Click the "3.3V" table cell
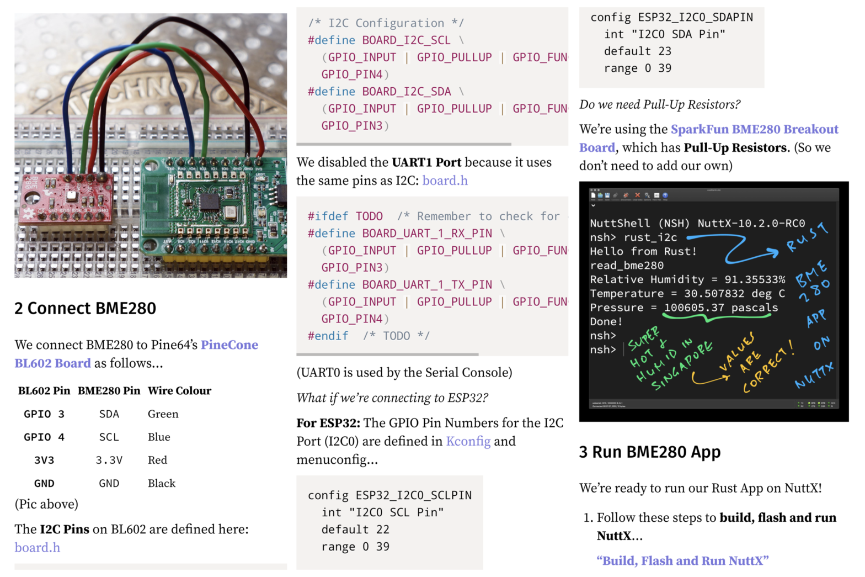The width and height of the screenshot is (865, 577). click(x=109, y=460)
